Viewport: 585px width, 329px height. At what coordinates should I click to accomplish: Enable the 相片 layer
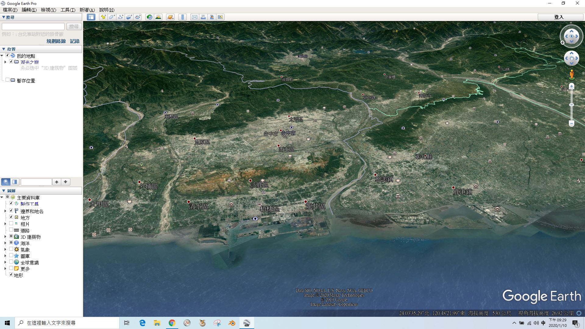point(11,224)
